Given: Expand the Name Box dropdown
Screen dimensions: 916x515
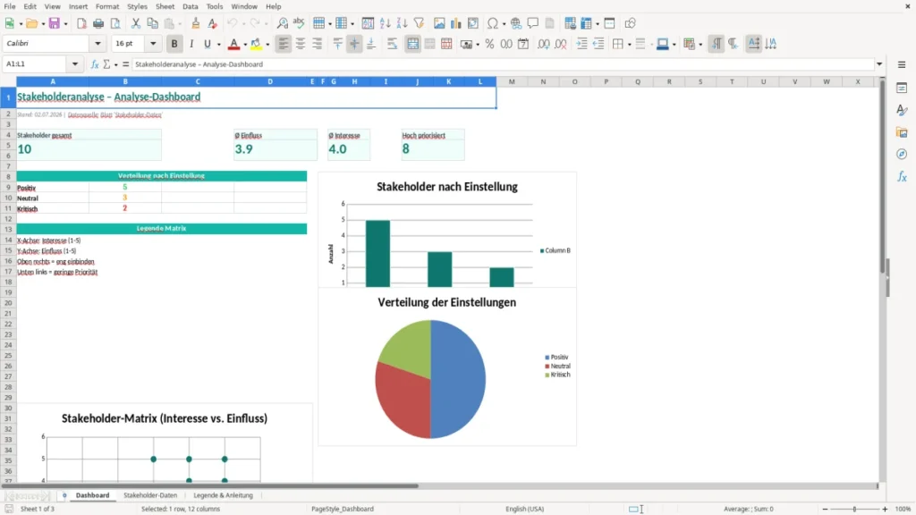Looking at the screenshot, I should click(75, 64).
